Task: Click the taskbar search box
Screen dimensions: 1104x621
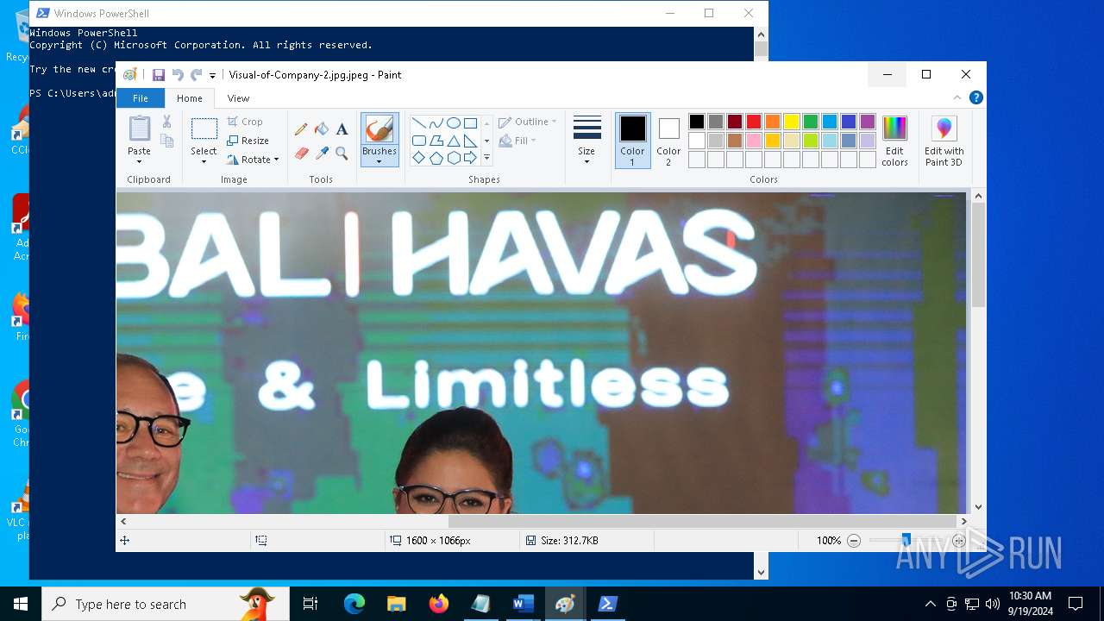Action: point(166,604)
